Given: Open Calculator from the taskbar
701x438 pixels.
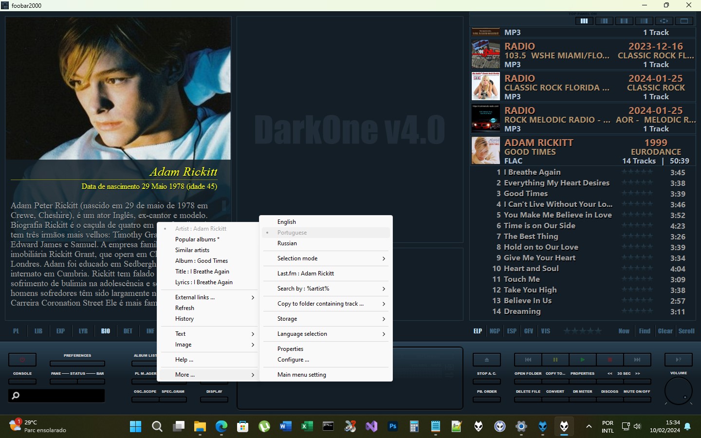Looking at the screenshot, I should click(x=414, y=427).
